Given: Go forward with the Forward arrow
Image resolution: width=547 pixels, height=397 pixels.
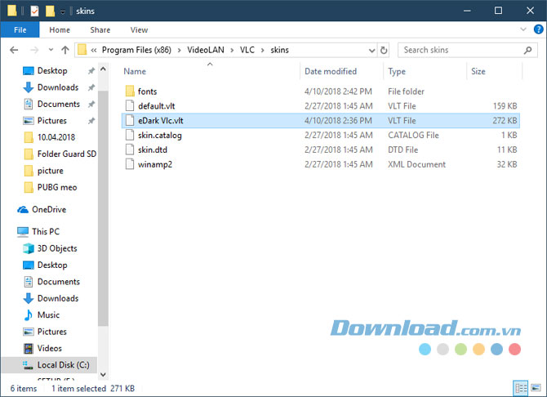Looking at the screenshot, I should [34, 50].
